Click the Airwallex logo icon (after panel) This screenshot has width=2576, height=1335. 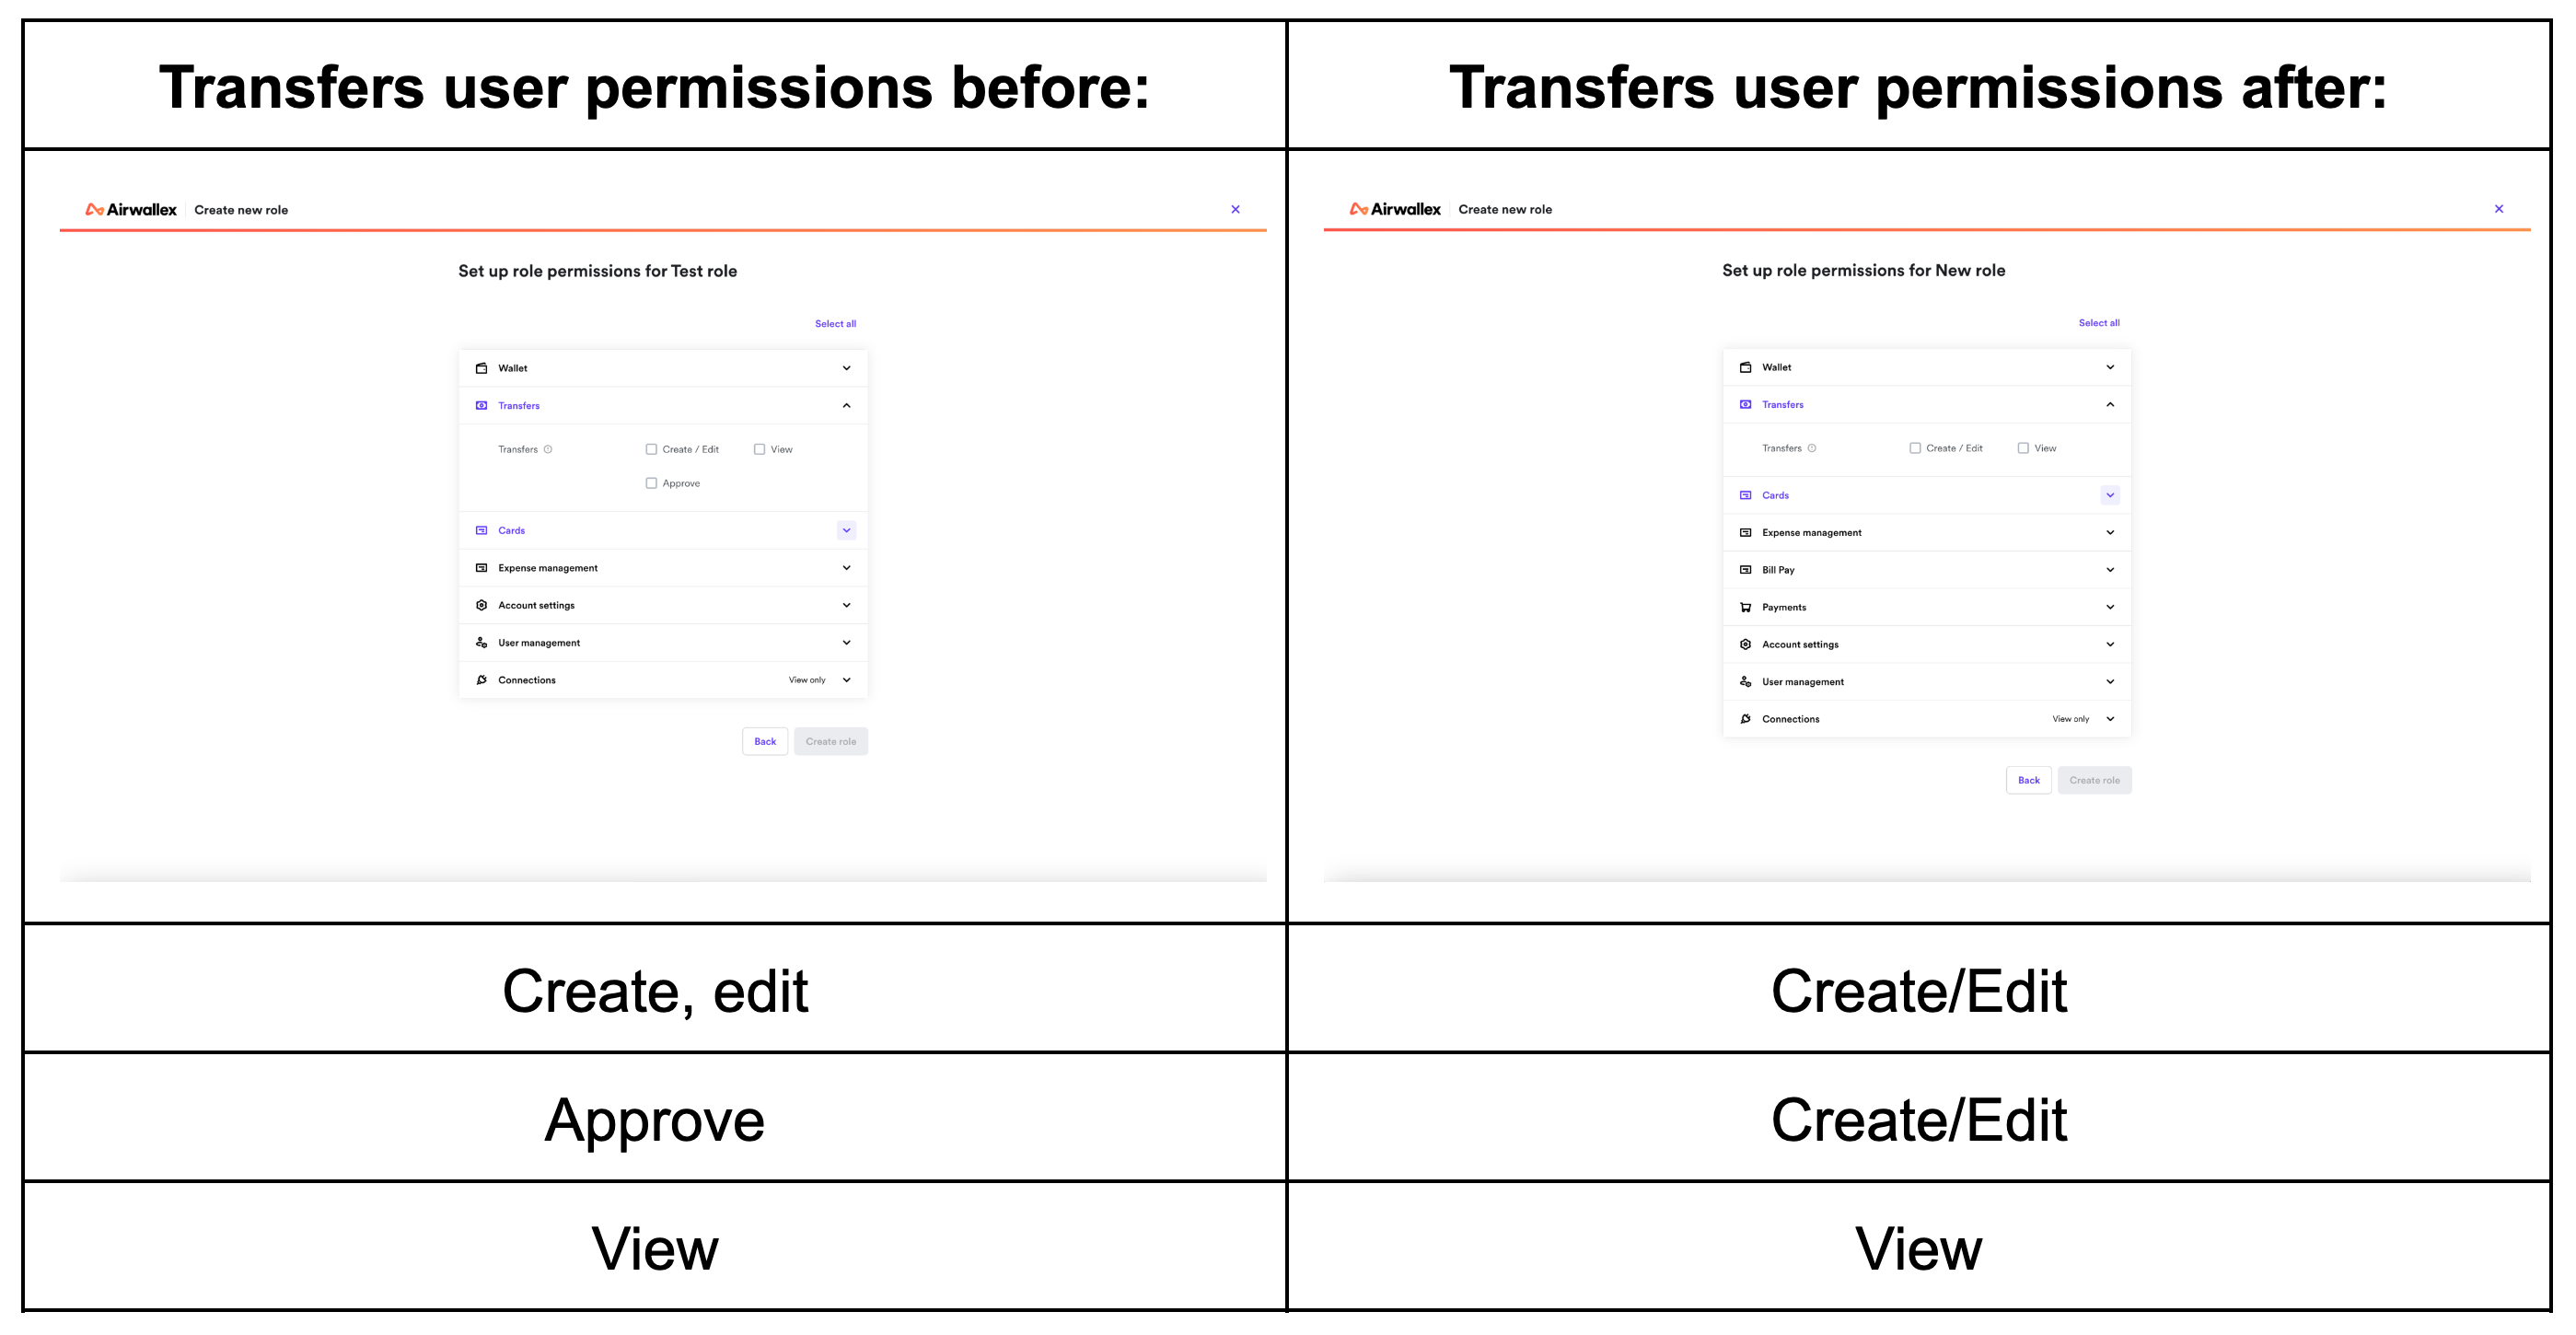click(1353, 208)
